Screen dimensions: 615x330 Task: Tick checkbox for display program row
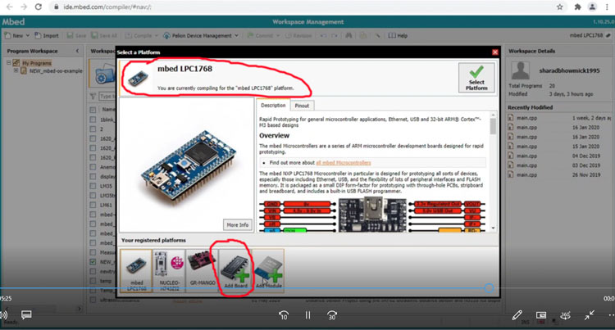[x=93, y=176]
